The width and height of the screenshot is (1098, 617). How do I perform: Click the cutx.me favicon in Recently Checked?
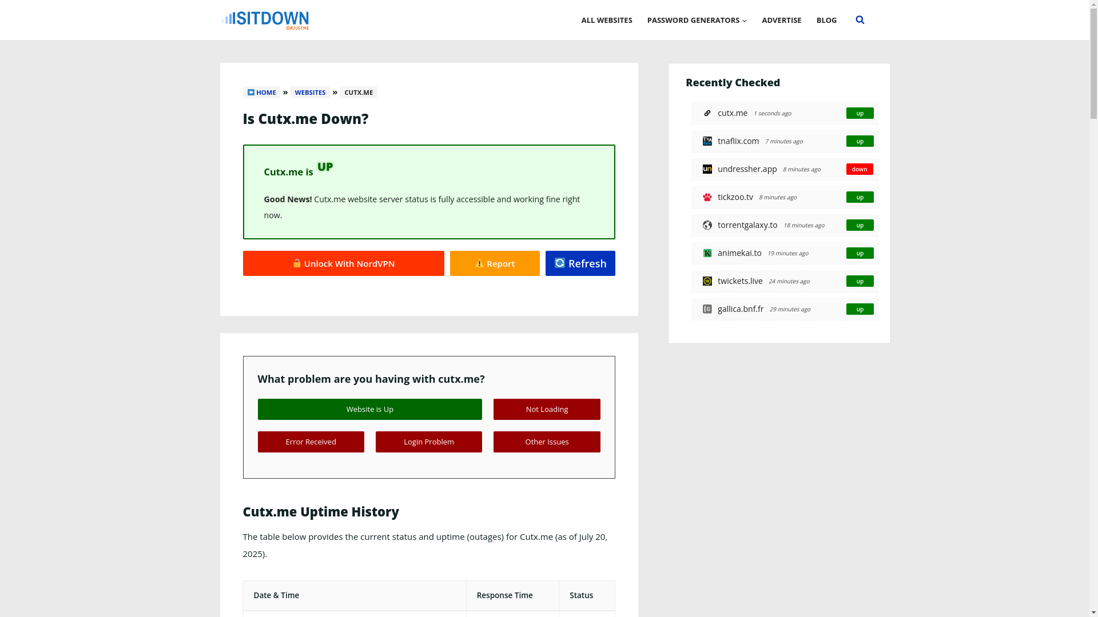point(707,113)
